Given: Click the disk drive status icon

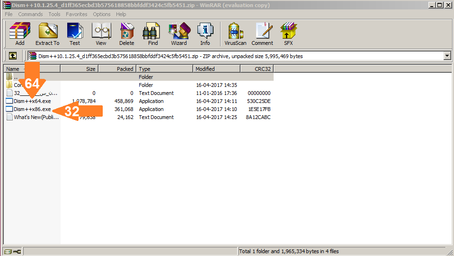Looking at the screenshot, I should click(x=9, y=251).
